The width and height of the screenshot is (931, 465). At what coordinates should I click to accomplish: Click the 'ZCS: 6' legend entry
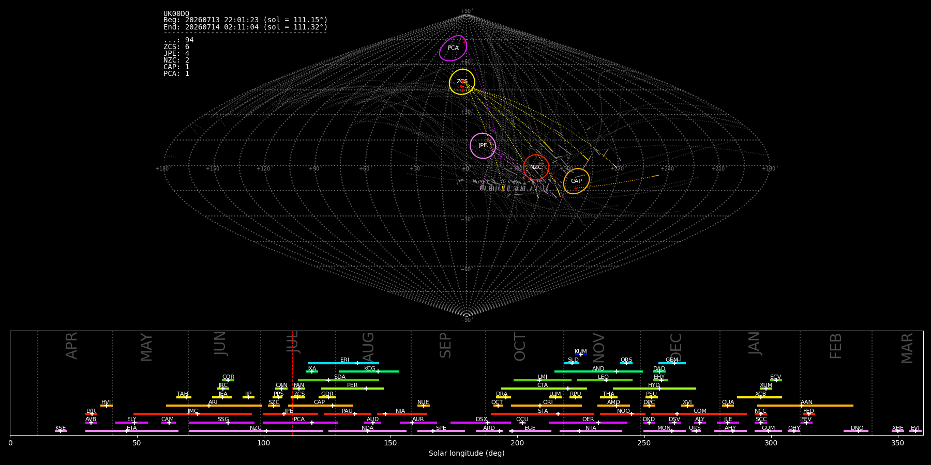pyautogui.click(x=176, y=47)
